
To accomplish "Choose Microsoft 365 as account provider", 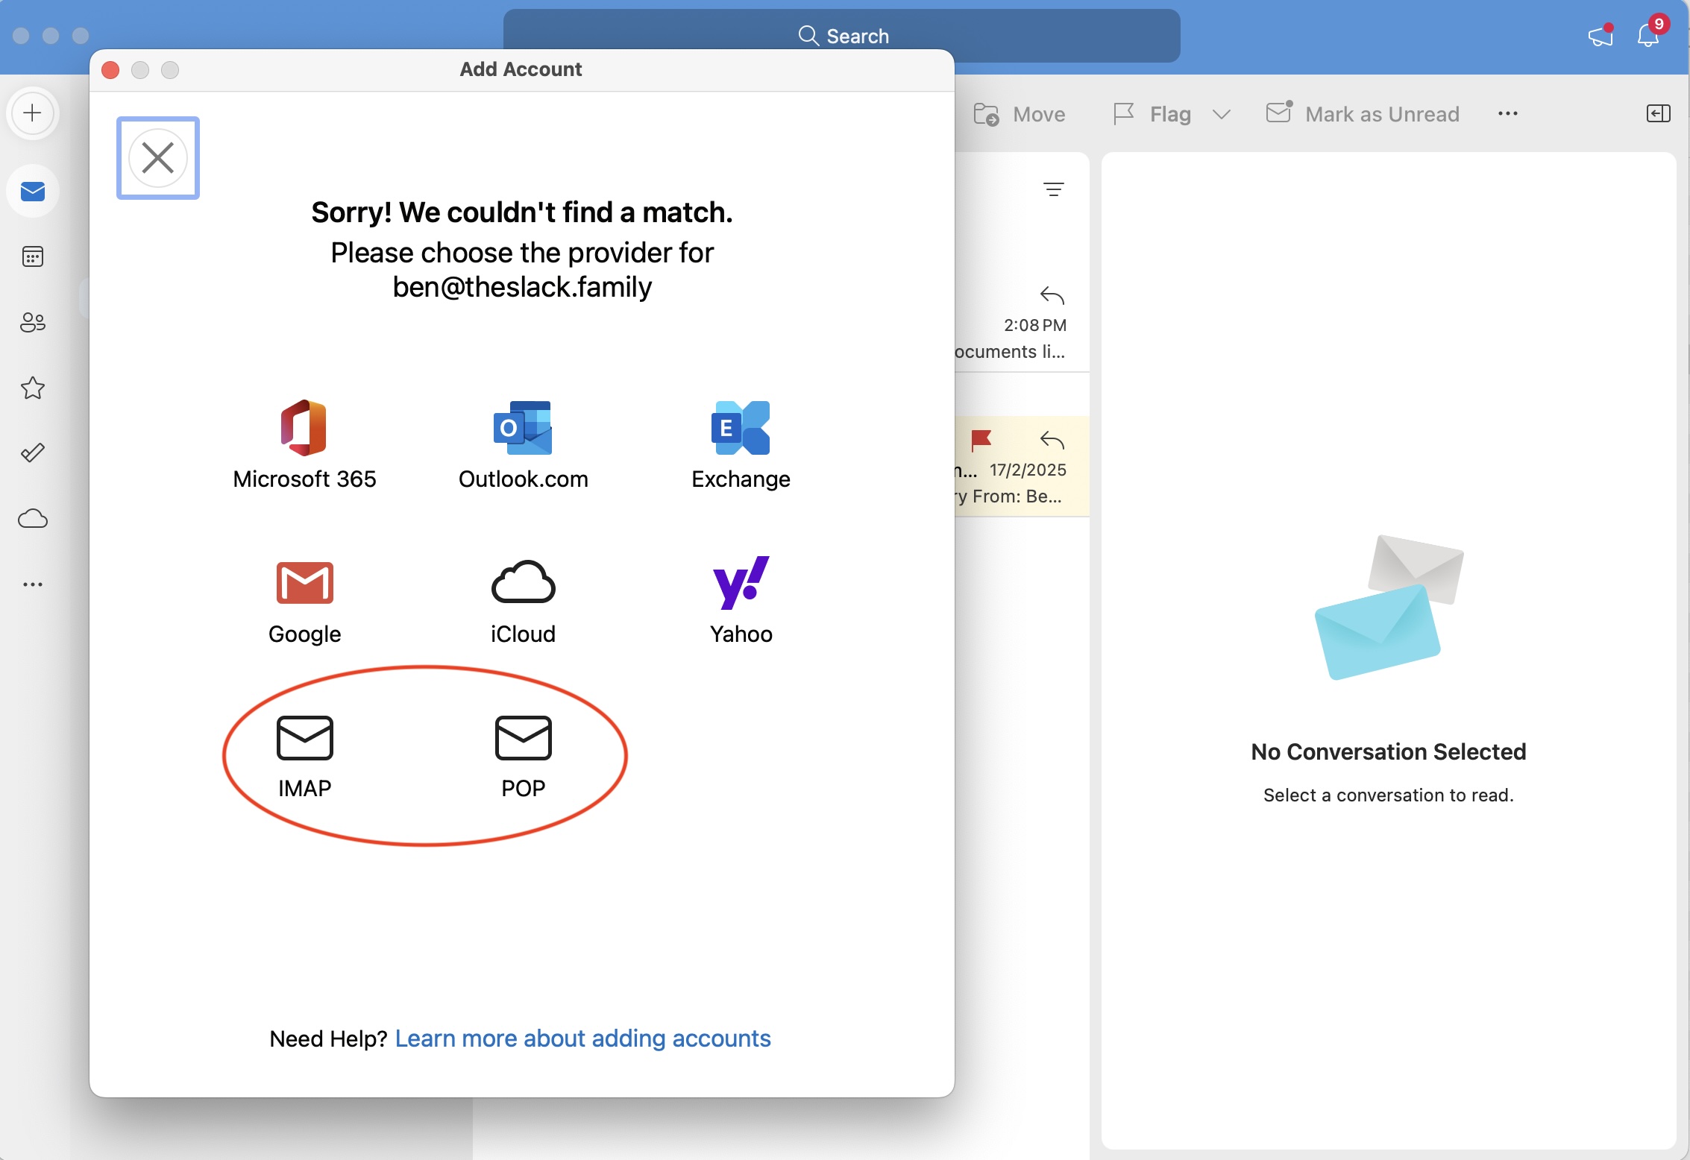I will pos(304,445).
